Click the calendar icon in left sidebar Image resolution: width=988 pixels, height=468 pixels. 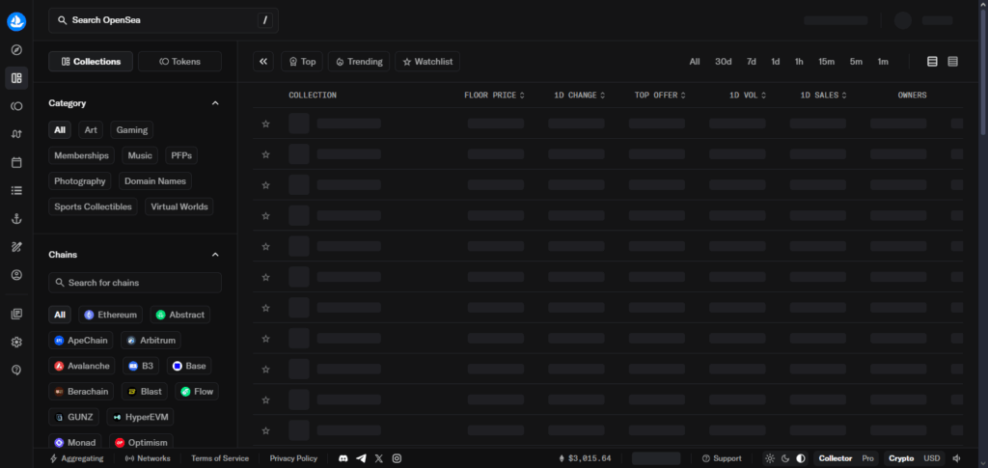[x=16, y=162]
